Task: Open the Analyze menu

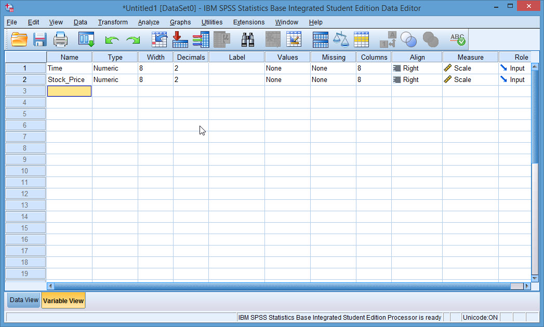Action: tap(149, 22)
